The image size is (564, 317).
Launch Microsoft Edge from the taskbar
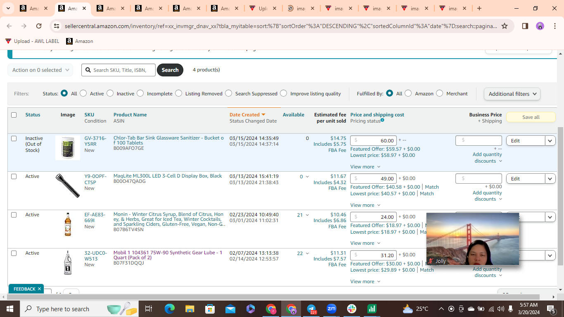point(170,309)
